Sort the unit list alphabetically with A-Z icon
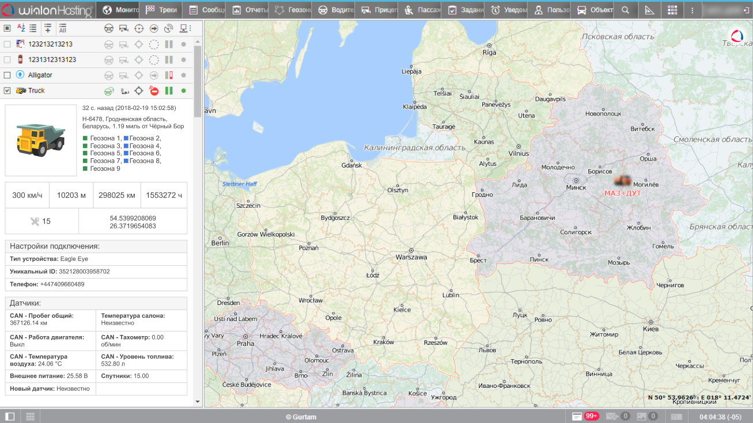Screen dimensions: 753x423 (21, 28)
